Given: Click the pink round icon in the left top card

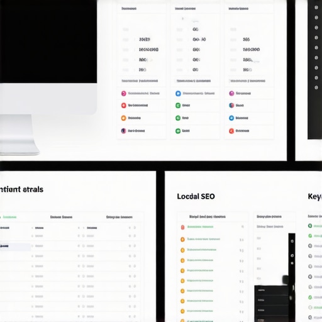Looking at the screenshot, I should tap(124, 93).
